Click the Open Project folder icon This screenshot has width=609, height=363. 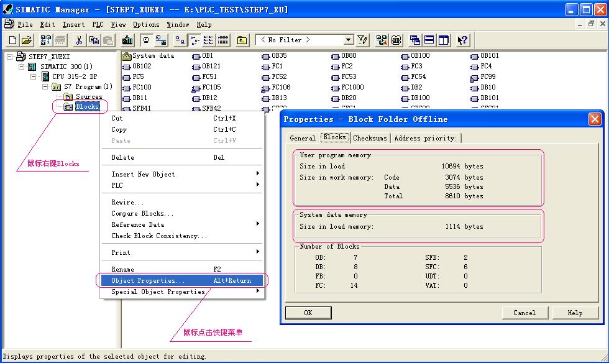pyautogui.click(x=27, y=40)
